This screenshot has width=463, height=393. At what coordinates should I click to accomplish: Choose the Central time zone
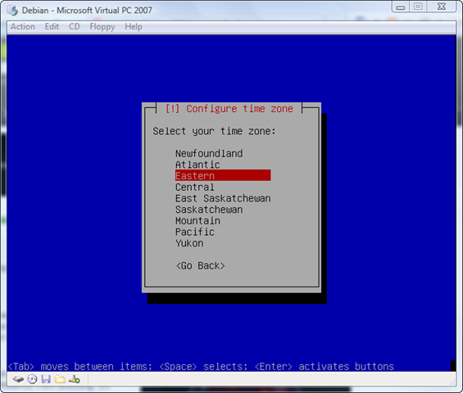click(195, 187)
